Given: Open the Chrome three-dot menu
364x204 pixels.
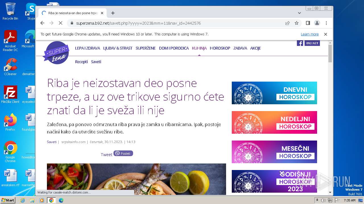Looking at the screenshot, I should [x=326, y=23].
